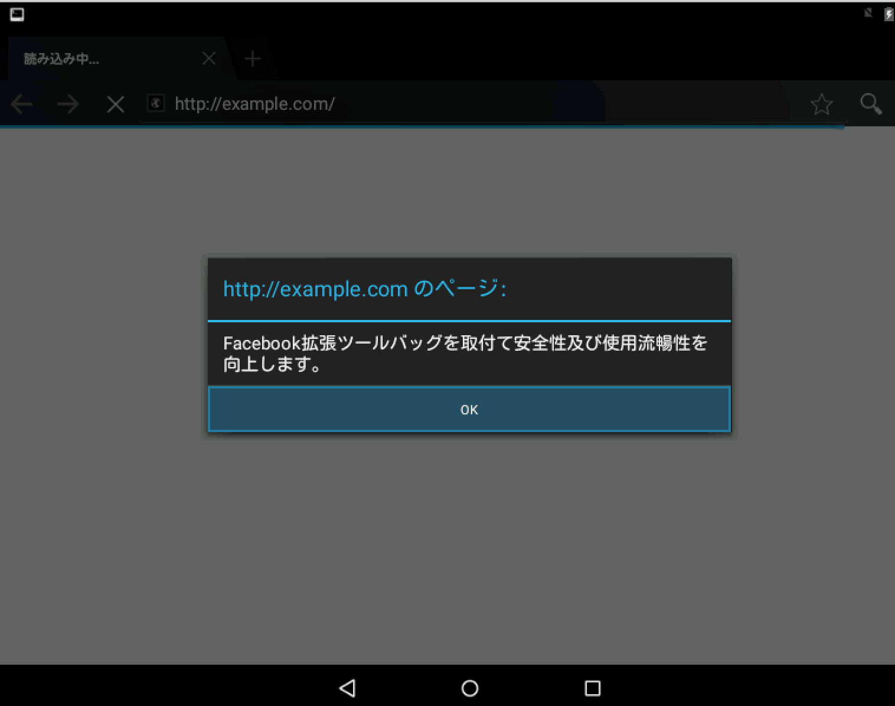895x706 pixels.
Task: Open a new tab with plus icon
Action: pyautogui.click(x=253, y=58)
